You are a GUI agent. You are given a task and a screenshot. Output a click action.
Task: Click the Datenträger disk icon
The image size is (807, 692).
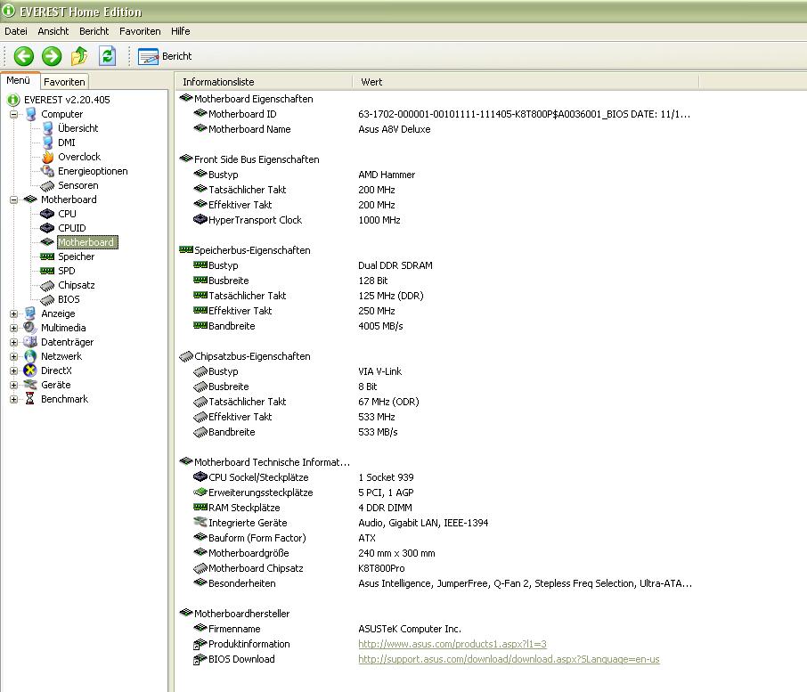30,342
